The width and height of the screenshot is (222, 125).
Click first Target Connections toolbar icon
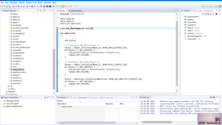click(45, 97)
